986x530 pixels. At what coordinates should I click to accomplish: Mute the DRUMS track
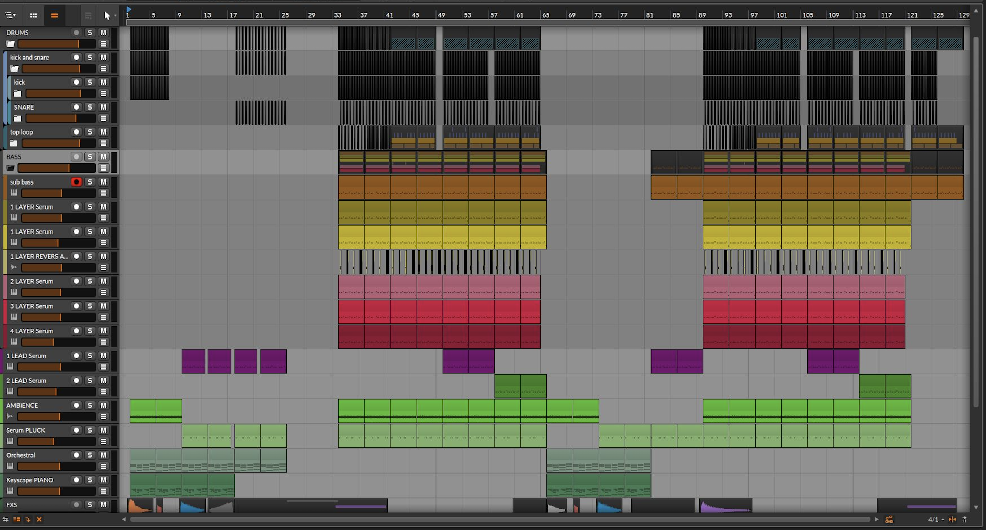[103, 33]
